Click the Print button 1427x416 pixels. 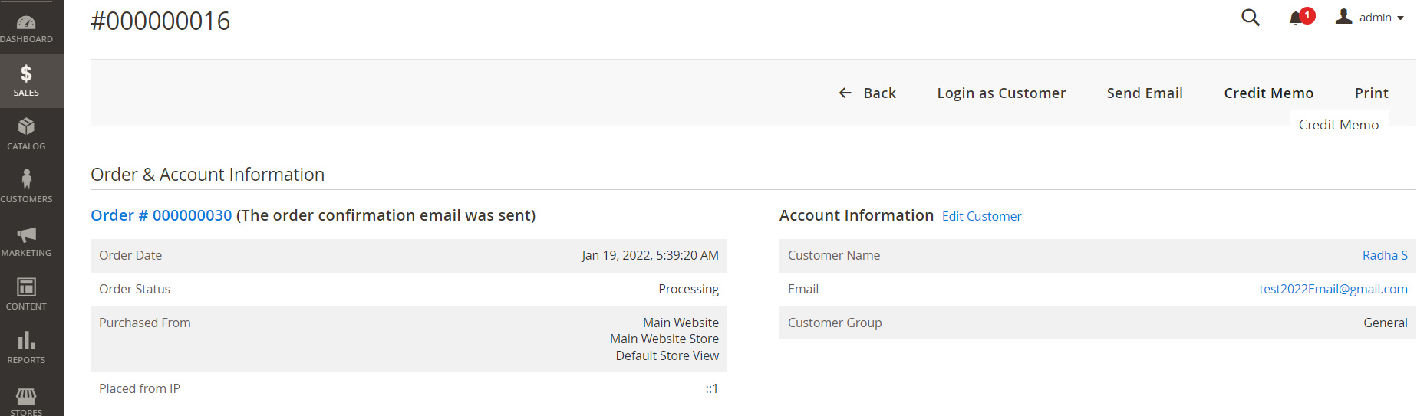point(1371,93)
